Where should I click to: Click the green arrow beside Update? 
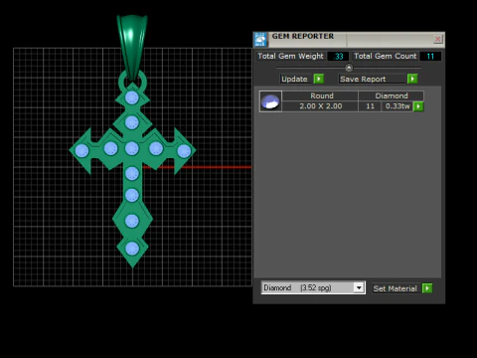(x=319, y=79)
